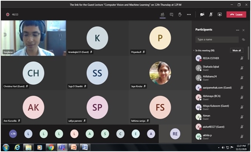The width and height of the screenshot is (251, 152).
Task: Click the share invite link icon
Action: [243, 40]
